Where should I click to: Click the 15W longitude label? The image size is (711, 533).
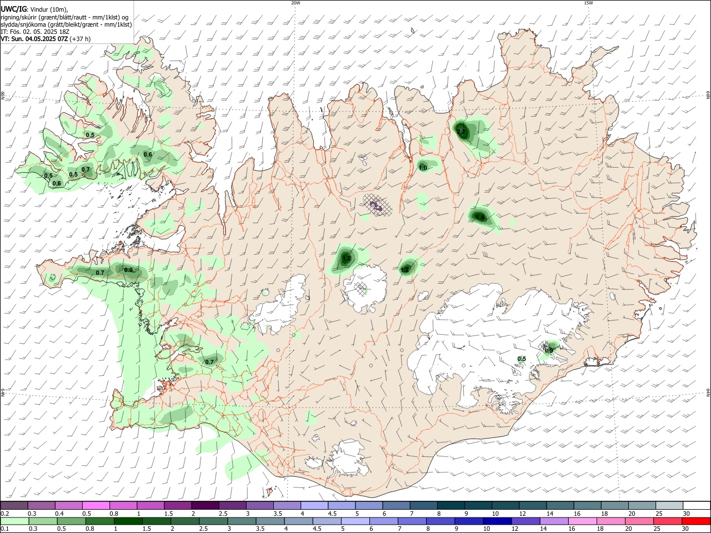click(588, 3)
